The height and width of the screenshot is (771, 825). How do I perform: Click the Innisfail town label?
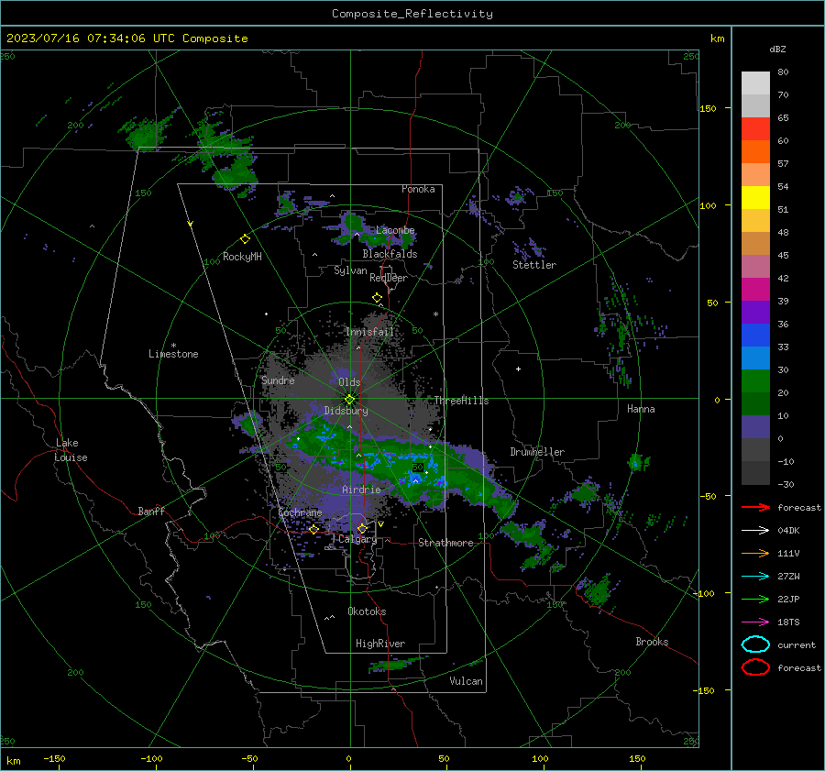click(369, 332)
